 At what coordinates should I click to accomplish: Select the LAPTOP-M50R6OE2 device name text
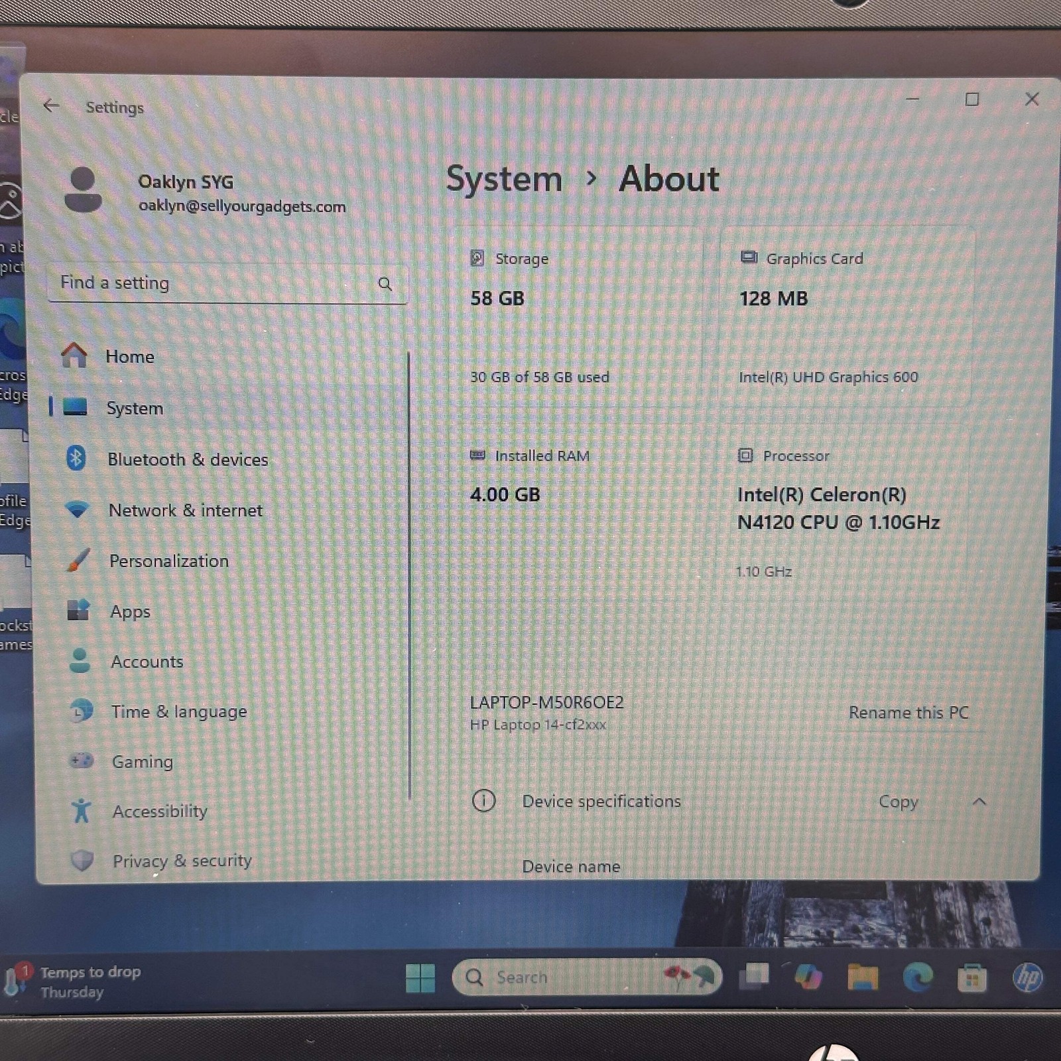coord(547,702)
